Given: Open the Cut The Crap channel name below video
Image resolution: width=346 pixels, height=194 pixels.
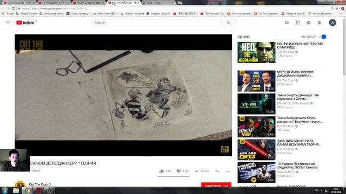Looking at the screenshot, I should (x=38, y=184).
